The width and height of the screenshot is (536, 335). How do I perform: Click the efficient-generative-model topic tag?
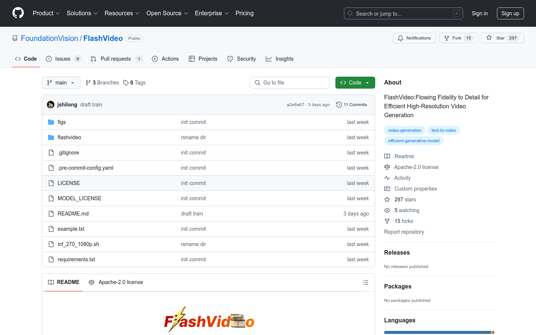point(414,141)
